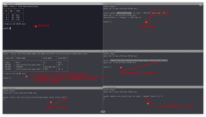Click the highlighted insert values (4,26,'new') statement
This screenshot has width=206, height=117.
point(139,60)
